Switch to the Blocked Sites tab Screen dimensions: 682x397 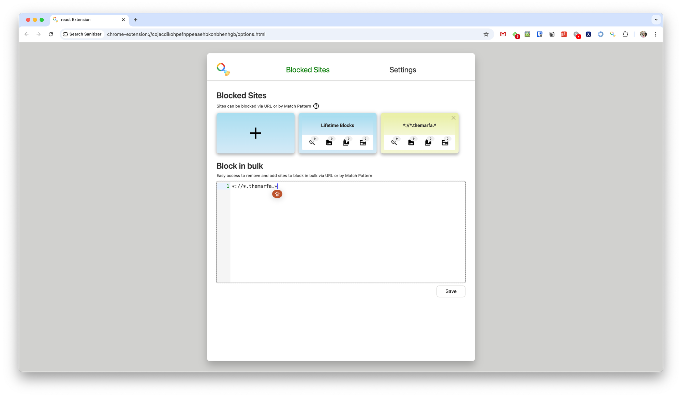[308, 70]
